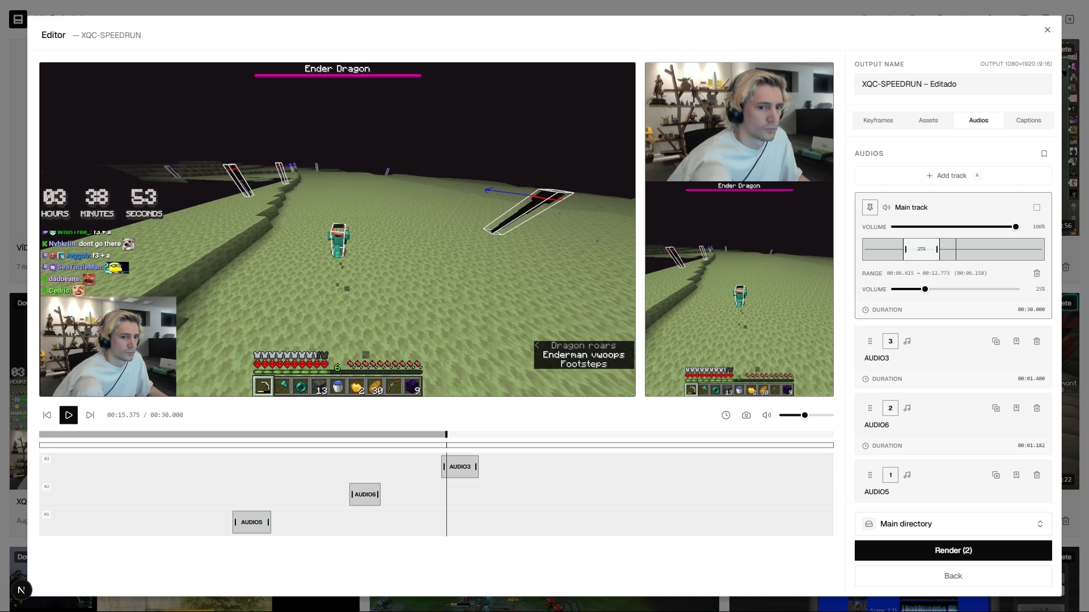Screen dimensions: 1089x612
Task: Grab the AUDIO3 drag handle
Action: pos(870,341)
